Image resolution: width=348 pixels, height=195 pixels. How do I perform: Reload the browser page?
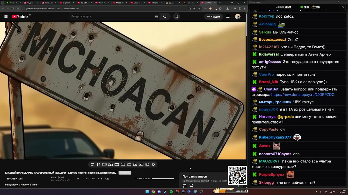(x=13, y=8)
